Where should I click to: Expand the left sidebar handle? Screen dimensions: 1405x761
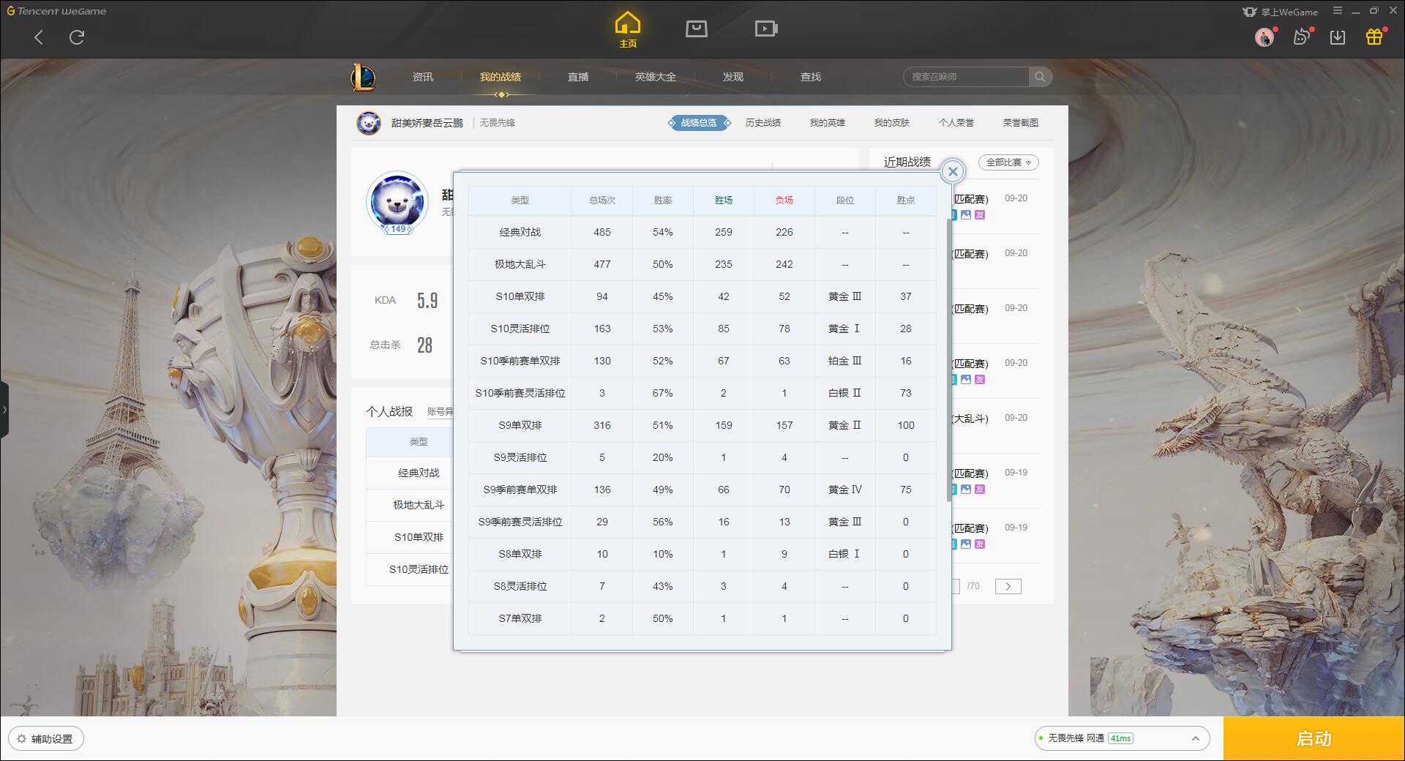4,410
